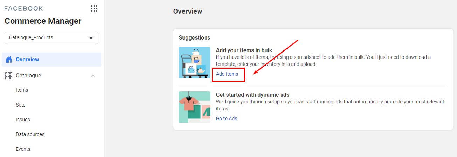Screen dimensions: 457x157
Task: Click the Add Items link
Action: [x=227, y=74]
